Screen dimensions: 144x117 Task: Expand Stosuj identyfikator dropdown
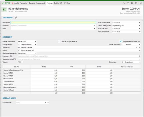139,26
